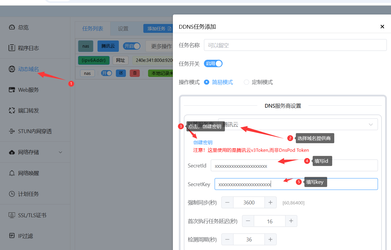Switch to the 设置 tab
This screenshot has height=250, width=391.
[123, 29]
